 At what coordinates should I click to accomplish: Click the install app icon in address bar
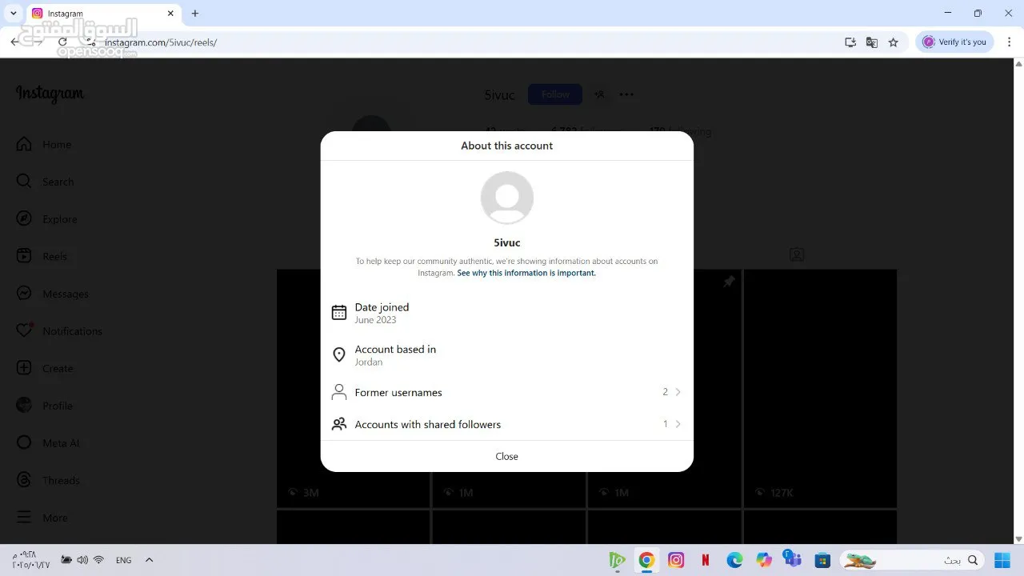[850, 42]
